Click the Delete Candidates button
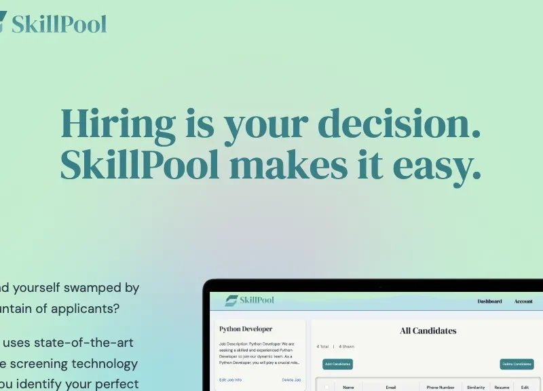This screenshot has width=543, height=391. pos(517,364)
